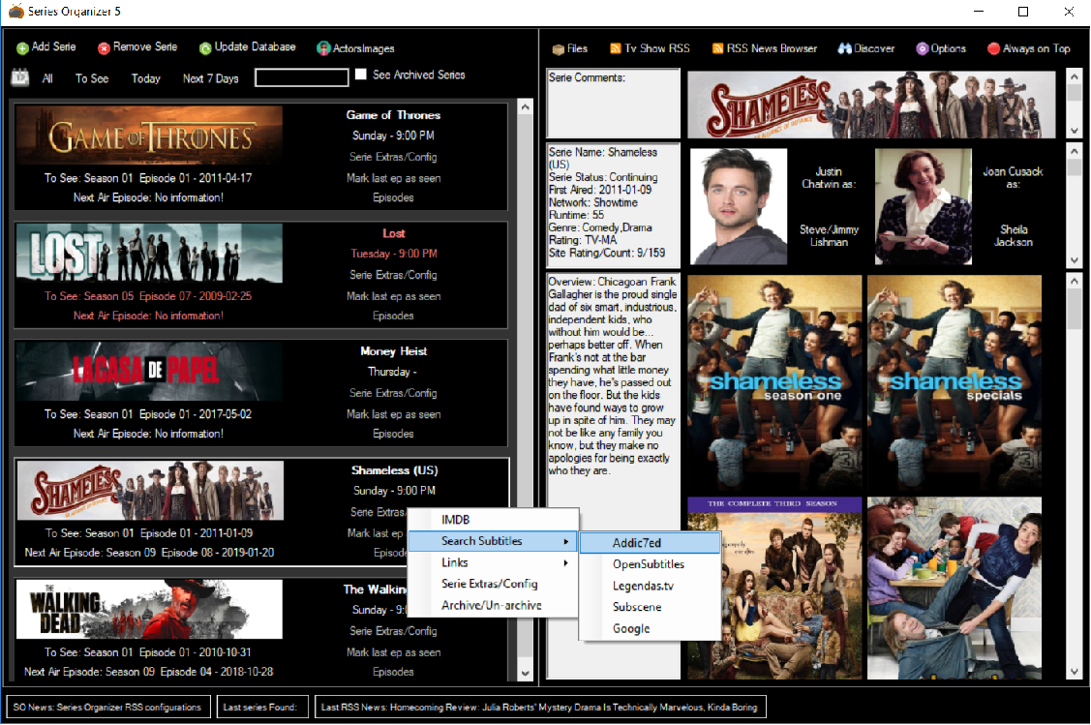Screen dimensions: 1091x725
Task: Click series list scrollbar up arrow
Action: pos(526,107)
